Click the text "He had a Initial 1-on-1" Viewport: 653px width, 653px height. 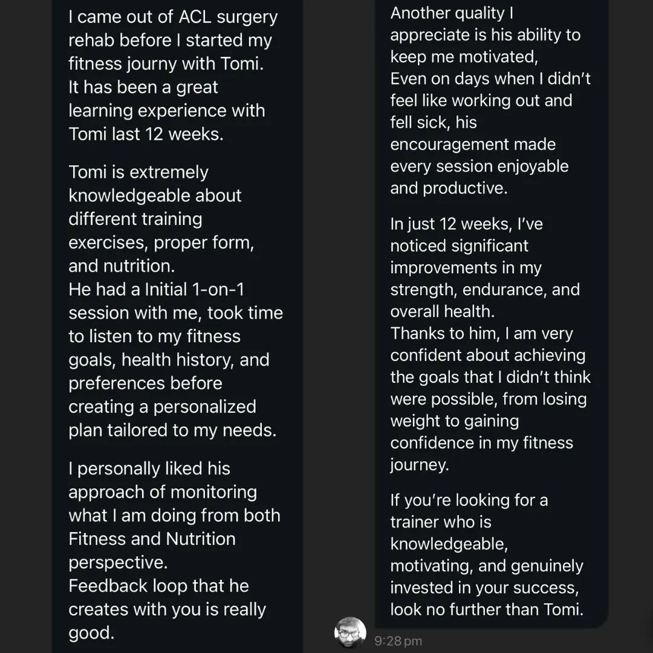tap(157, 289)
